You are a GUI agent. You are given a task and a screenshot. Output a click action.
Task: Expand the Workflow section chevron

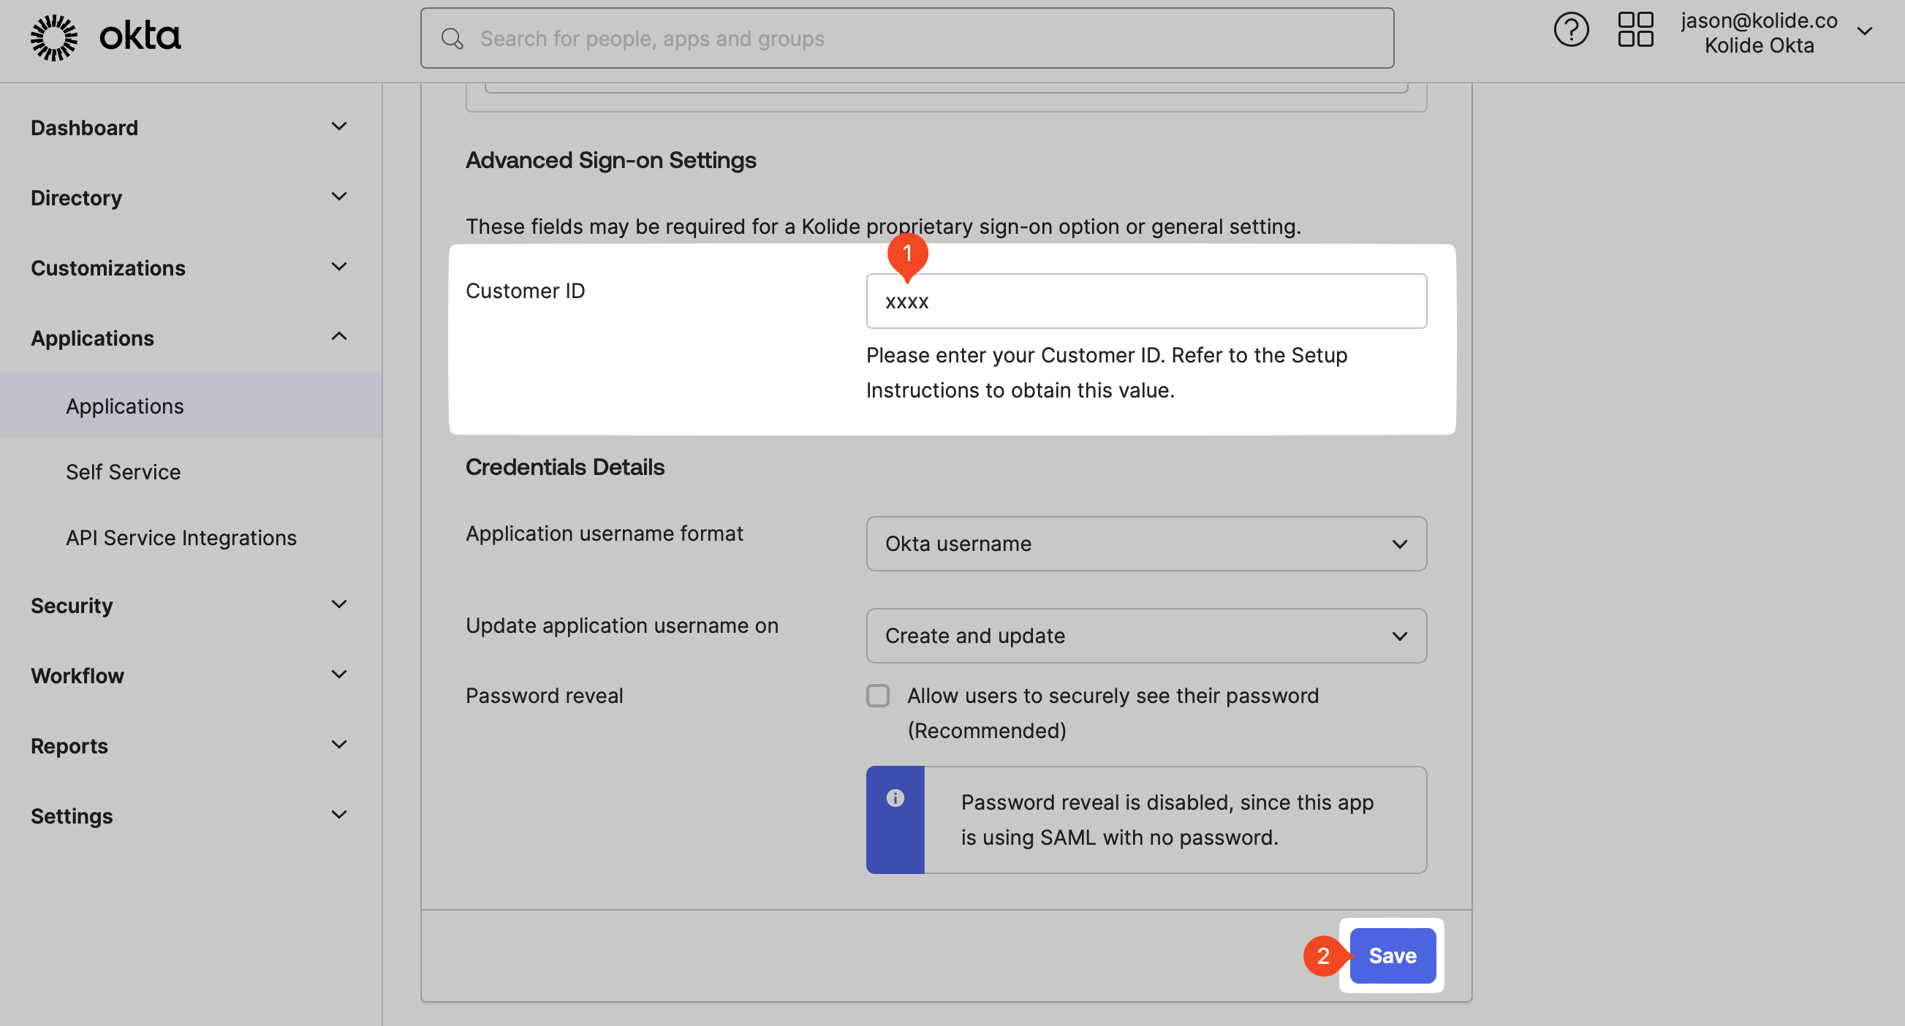338,675
